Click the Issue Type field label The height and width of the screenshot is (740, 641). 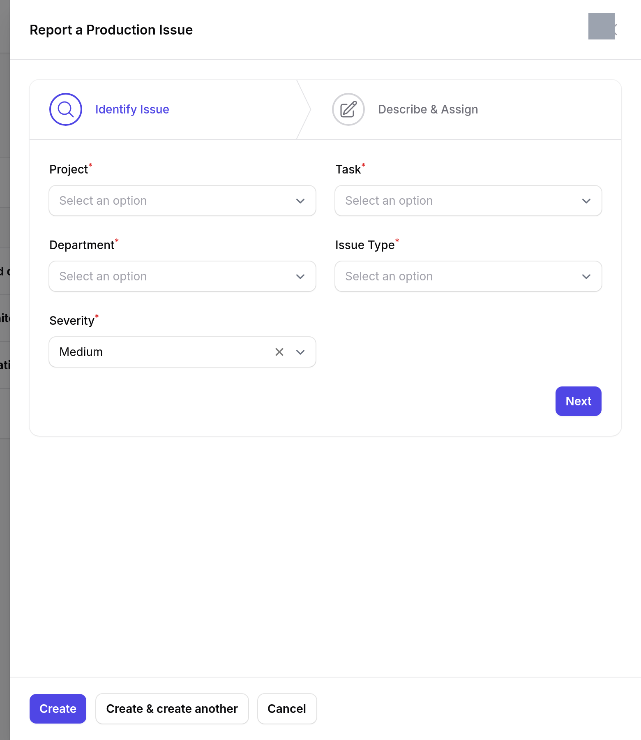pos(365,245)
